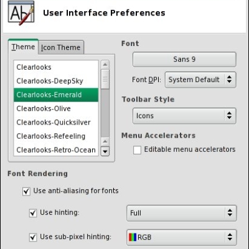Click the Sans 9 font button
249x249 pixels.
pos(184,59)
